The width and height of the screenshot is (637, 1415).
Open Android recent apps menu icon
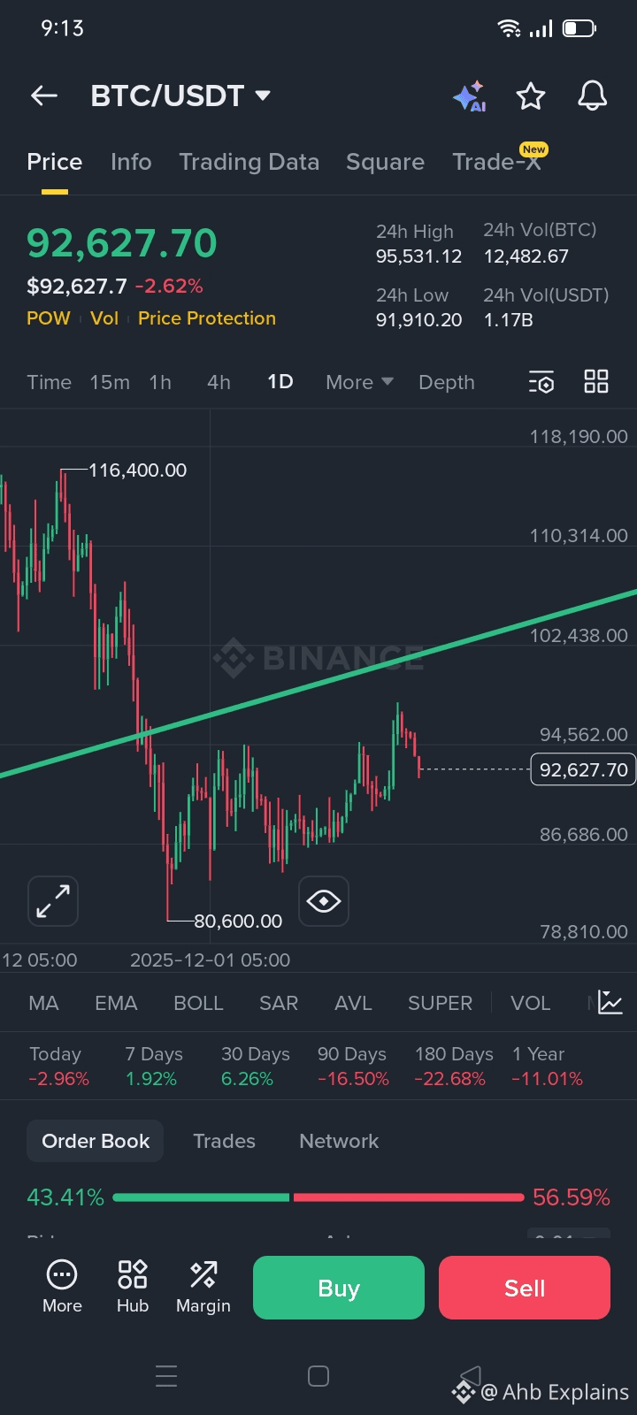(166, 1376)
